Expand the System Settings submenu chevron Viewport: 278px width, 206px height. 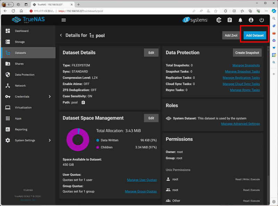click(50, 140)
